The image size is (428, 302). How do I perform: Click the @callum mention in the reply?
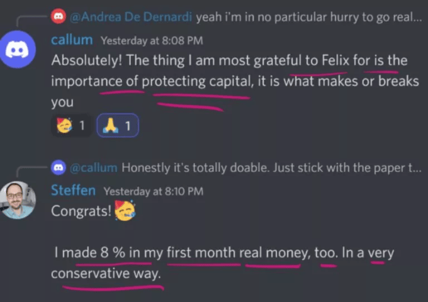click(x=94, y=168)
